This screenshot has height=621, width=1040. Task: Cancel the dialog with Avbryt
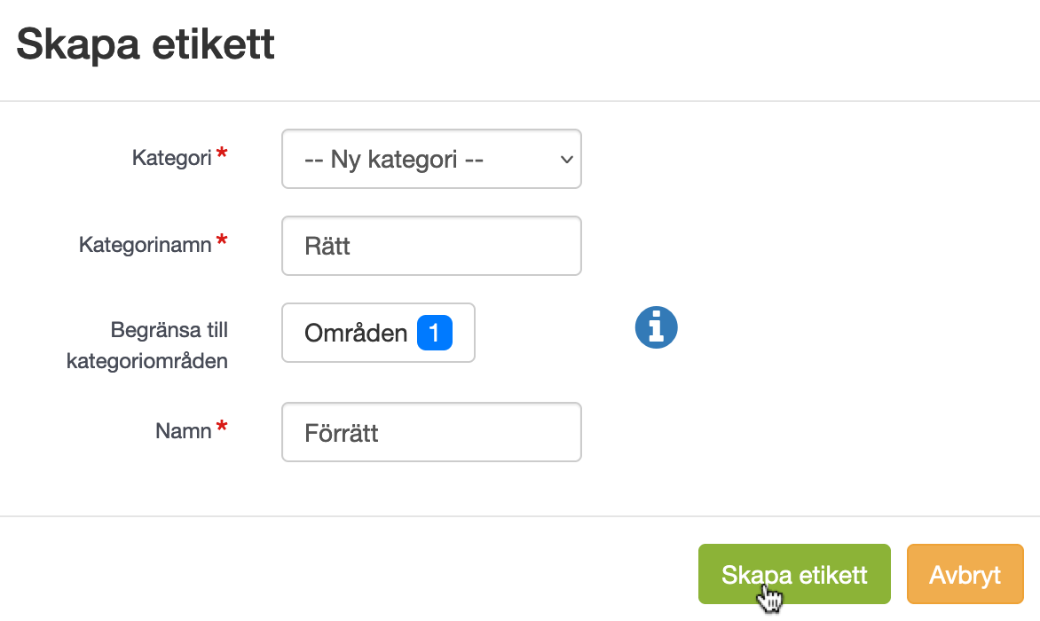(965, 574)
